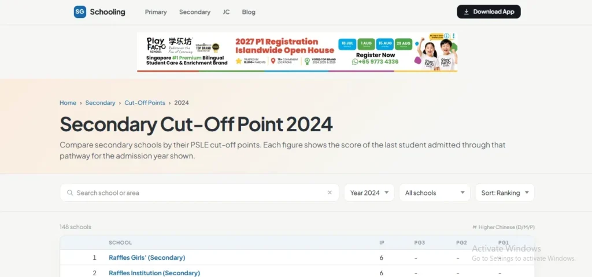Go to the Secondary breadcrumb link

tap(100, 103)
